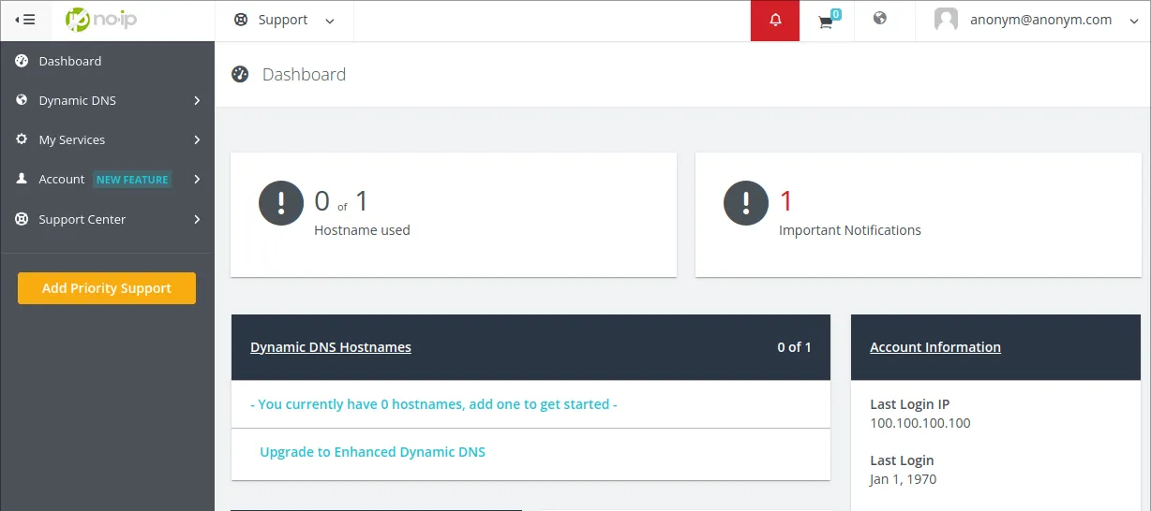Open the Account Information link
This screenshot has height=511, width=1151.
[x=934, y=347]
